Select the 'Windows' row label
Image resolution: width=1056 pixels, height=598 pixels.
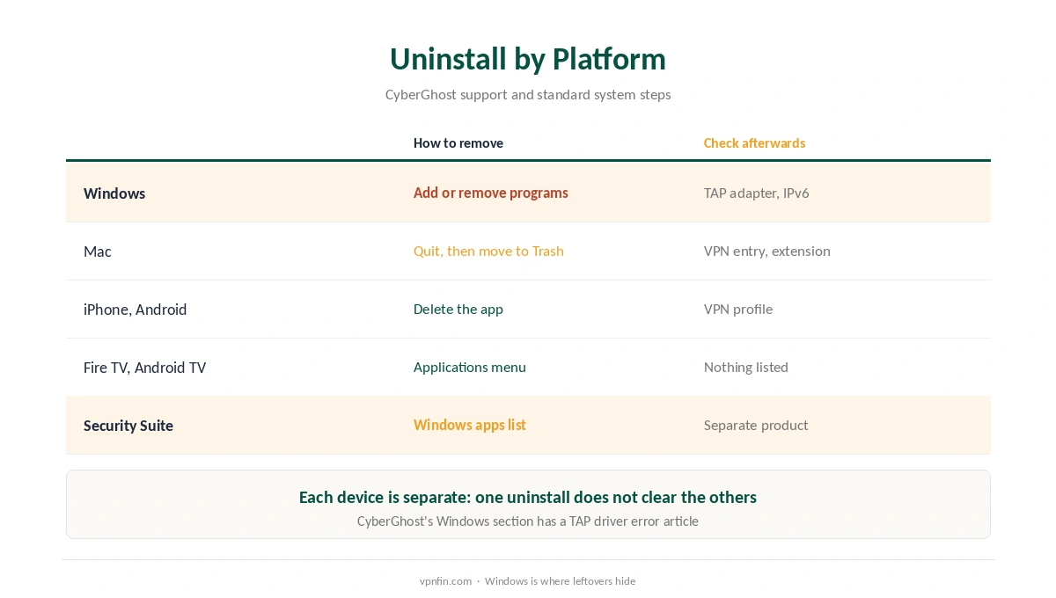tap(114, 193)
